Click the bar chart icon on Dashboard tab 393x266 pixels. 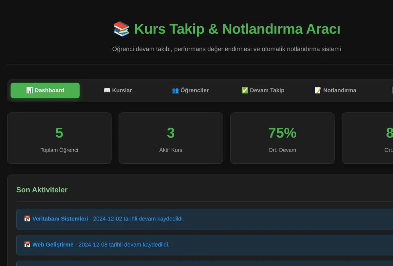[x=29, y=90]
